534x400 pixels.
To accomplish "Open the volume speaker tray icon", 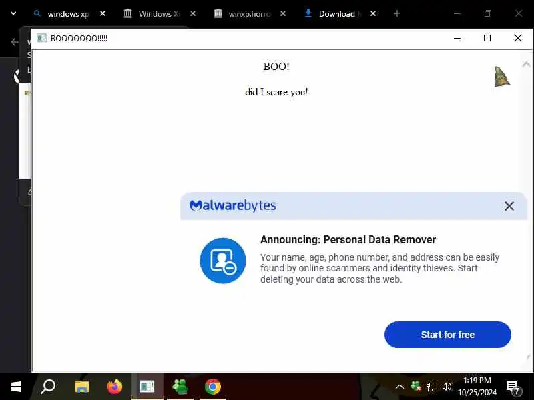I will (447, 387).
